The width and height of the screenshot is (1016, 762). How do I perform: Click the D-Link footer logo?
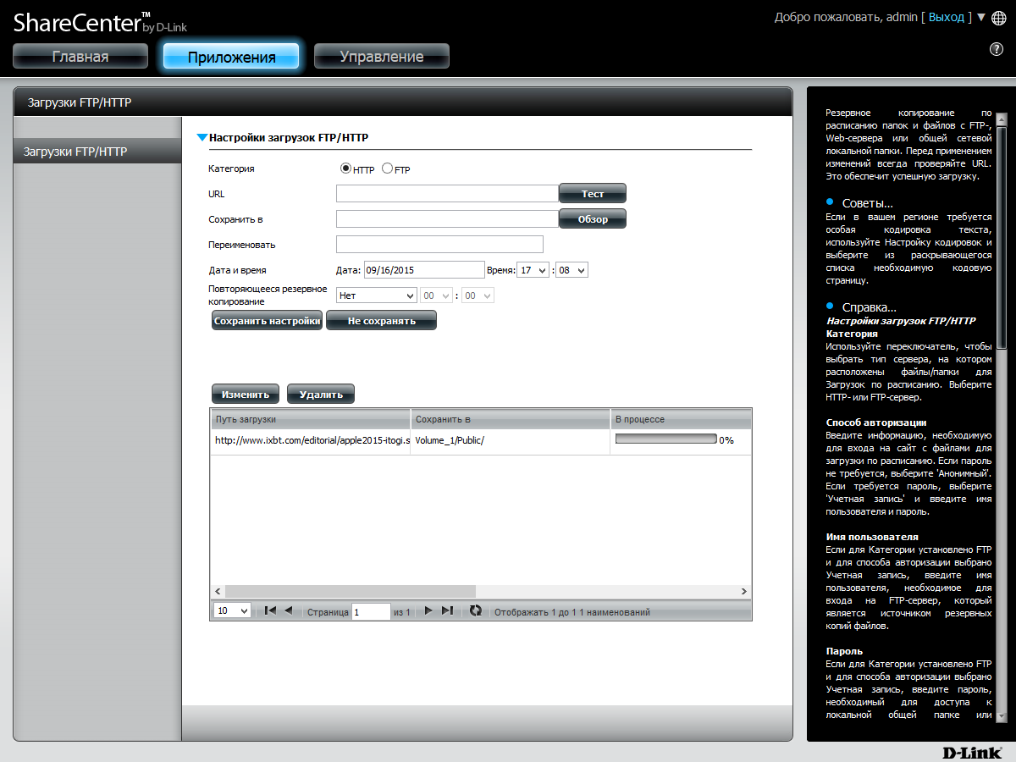pyautogui.click(x=970, y=752)
